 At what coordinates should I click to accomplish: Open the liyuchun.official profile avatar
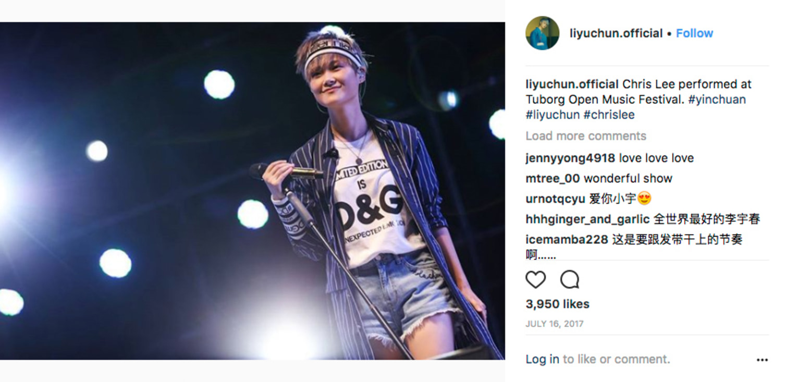point(542,33)
